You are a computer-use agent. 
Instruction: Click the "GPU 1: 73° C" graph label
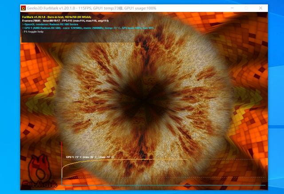90,157
